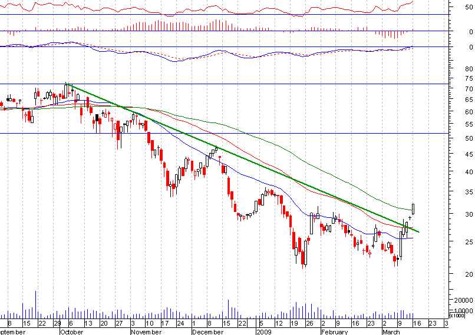Screen dimensions: 475x335
Task: Click the "December" month label
Action: tap(208, 331)
